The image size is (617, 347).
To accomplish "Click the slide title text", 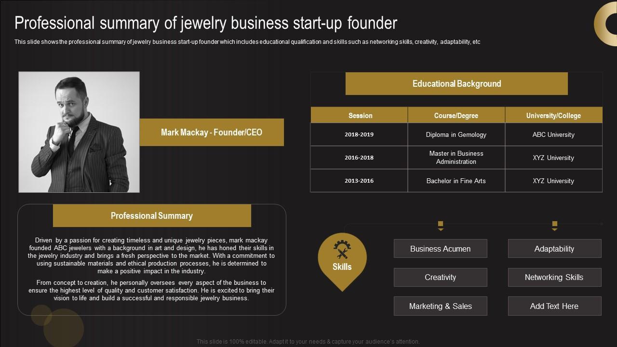I will coord(206,23).
